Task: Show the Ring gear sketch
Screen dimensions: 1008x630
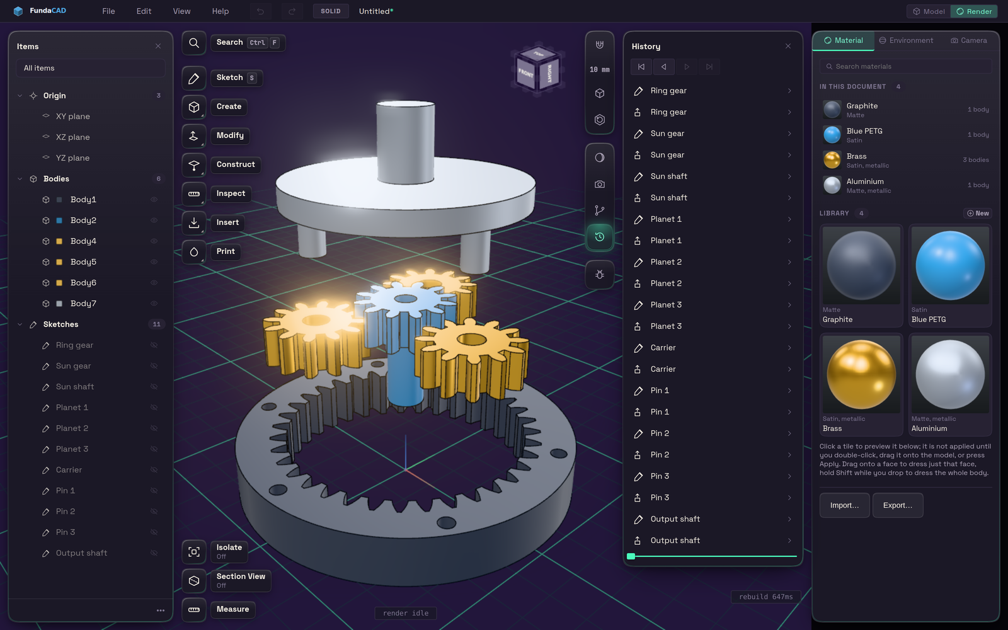Action: [154, 345]
